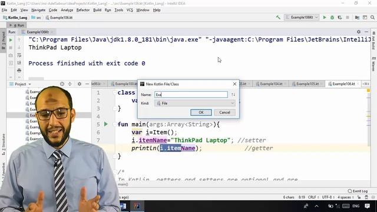
Task: Click the toolbar Stop square icon
Action: pos(348,17)
